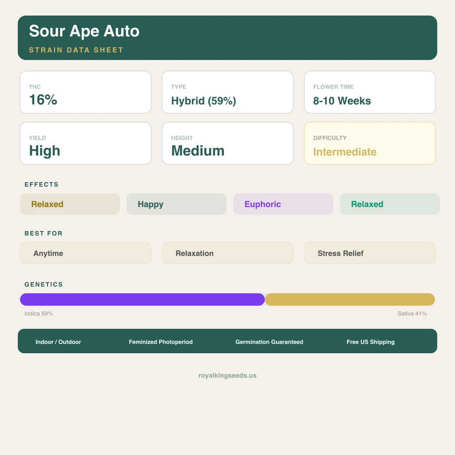Viewport: 455px width, 455px height.
Task: Click Feminized Photoperiod in the footer bar
Action: tap(161, 342)
